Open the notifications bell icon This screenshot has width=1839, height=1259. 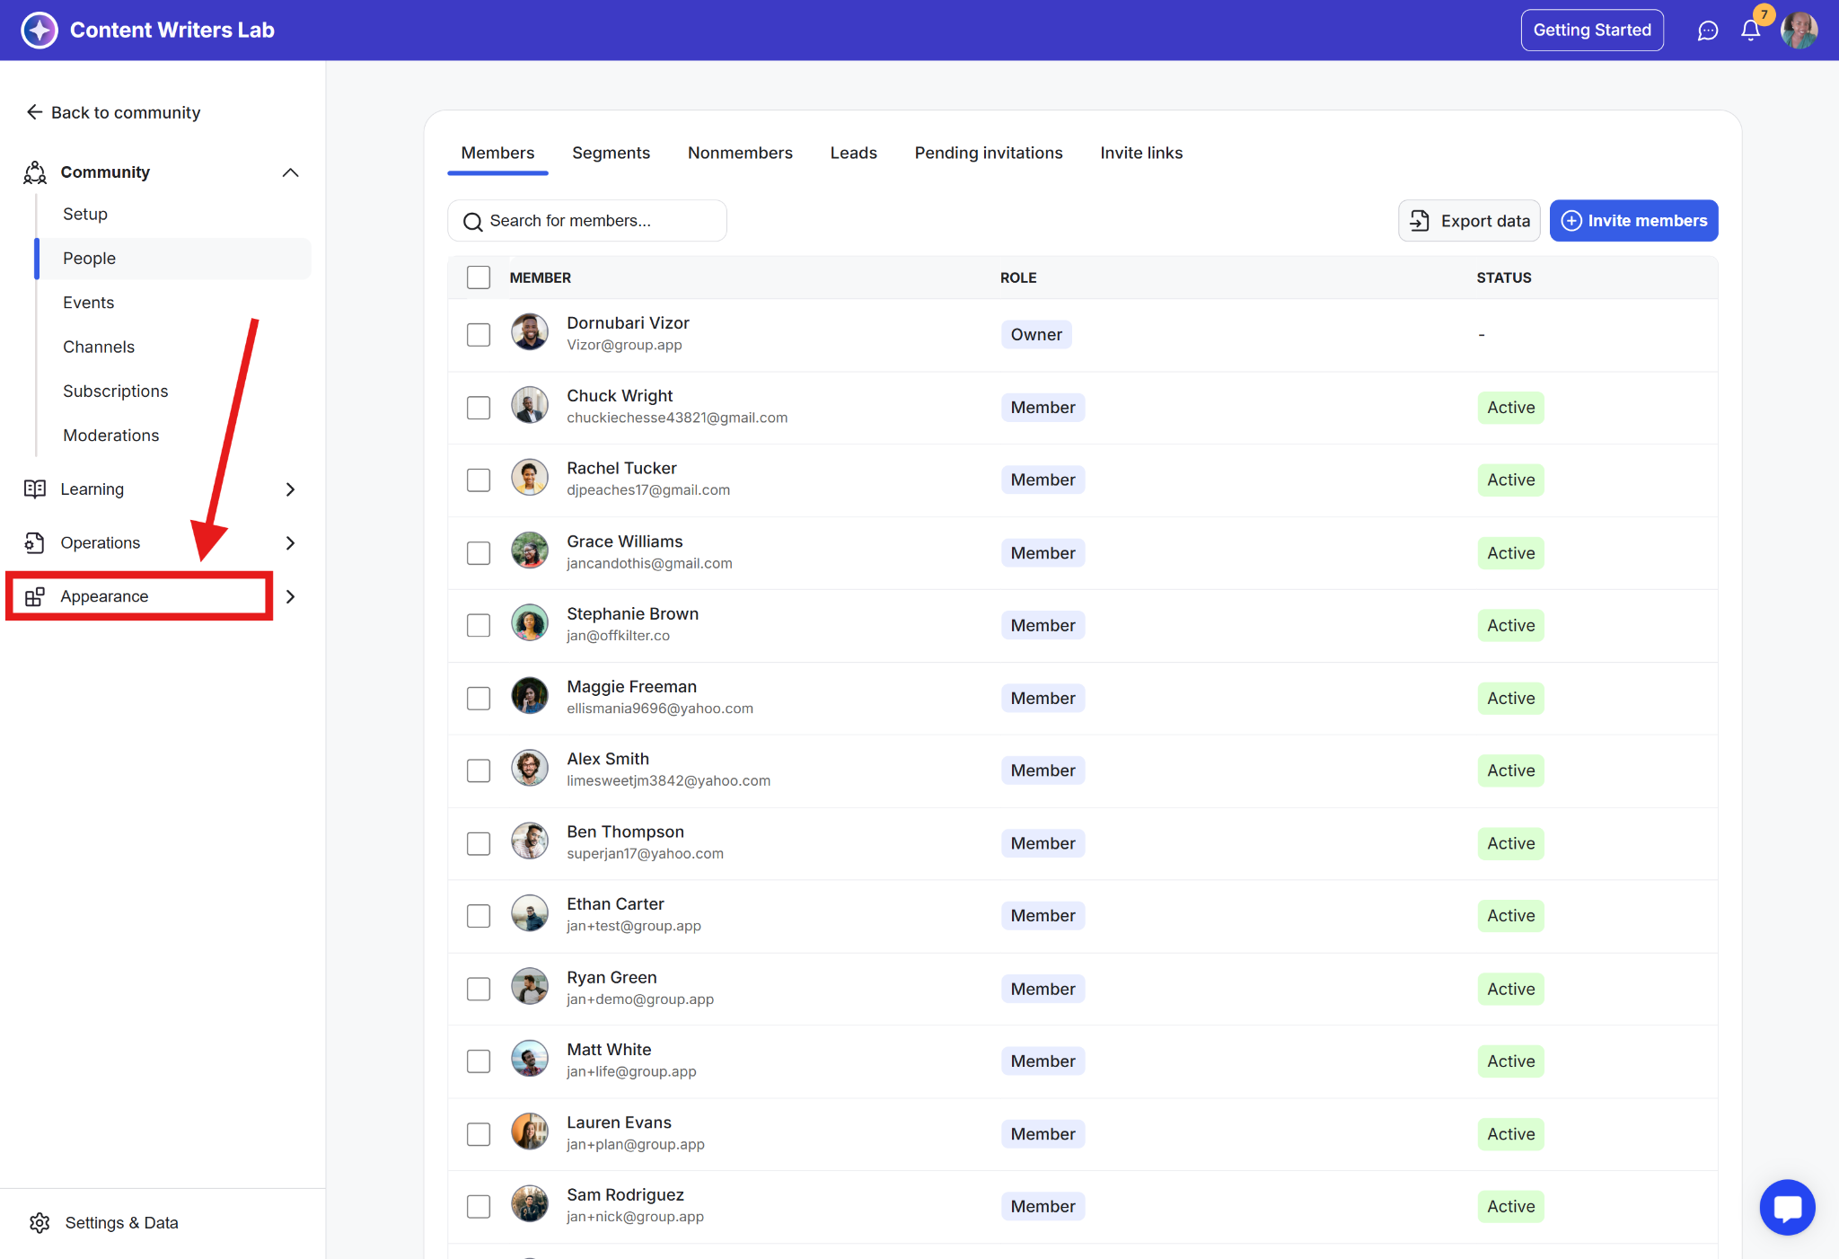point(1750,31)
